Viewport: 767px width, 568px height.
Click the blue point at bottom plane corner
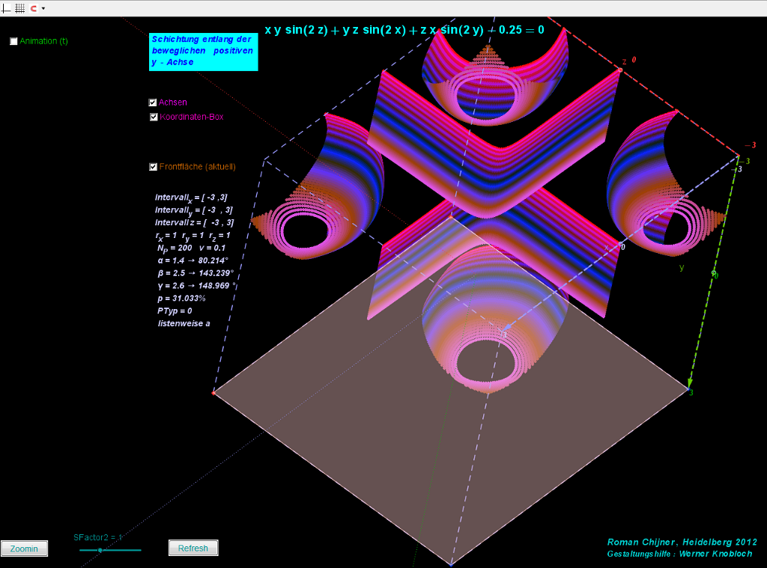[x=451, y=564]
